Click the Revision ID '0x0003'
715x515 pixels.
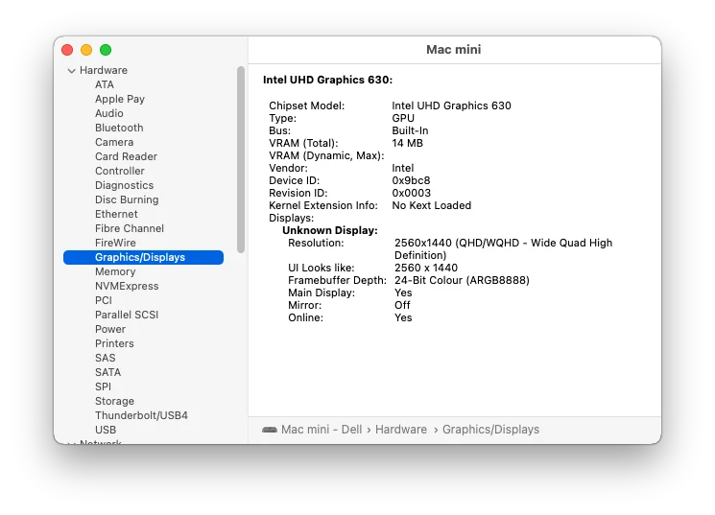pyautogui.click(x=412, y=193)
